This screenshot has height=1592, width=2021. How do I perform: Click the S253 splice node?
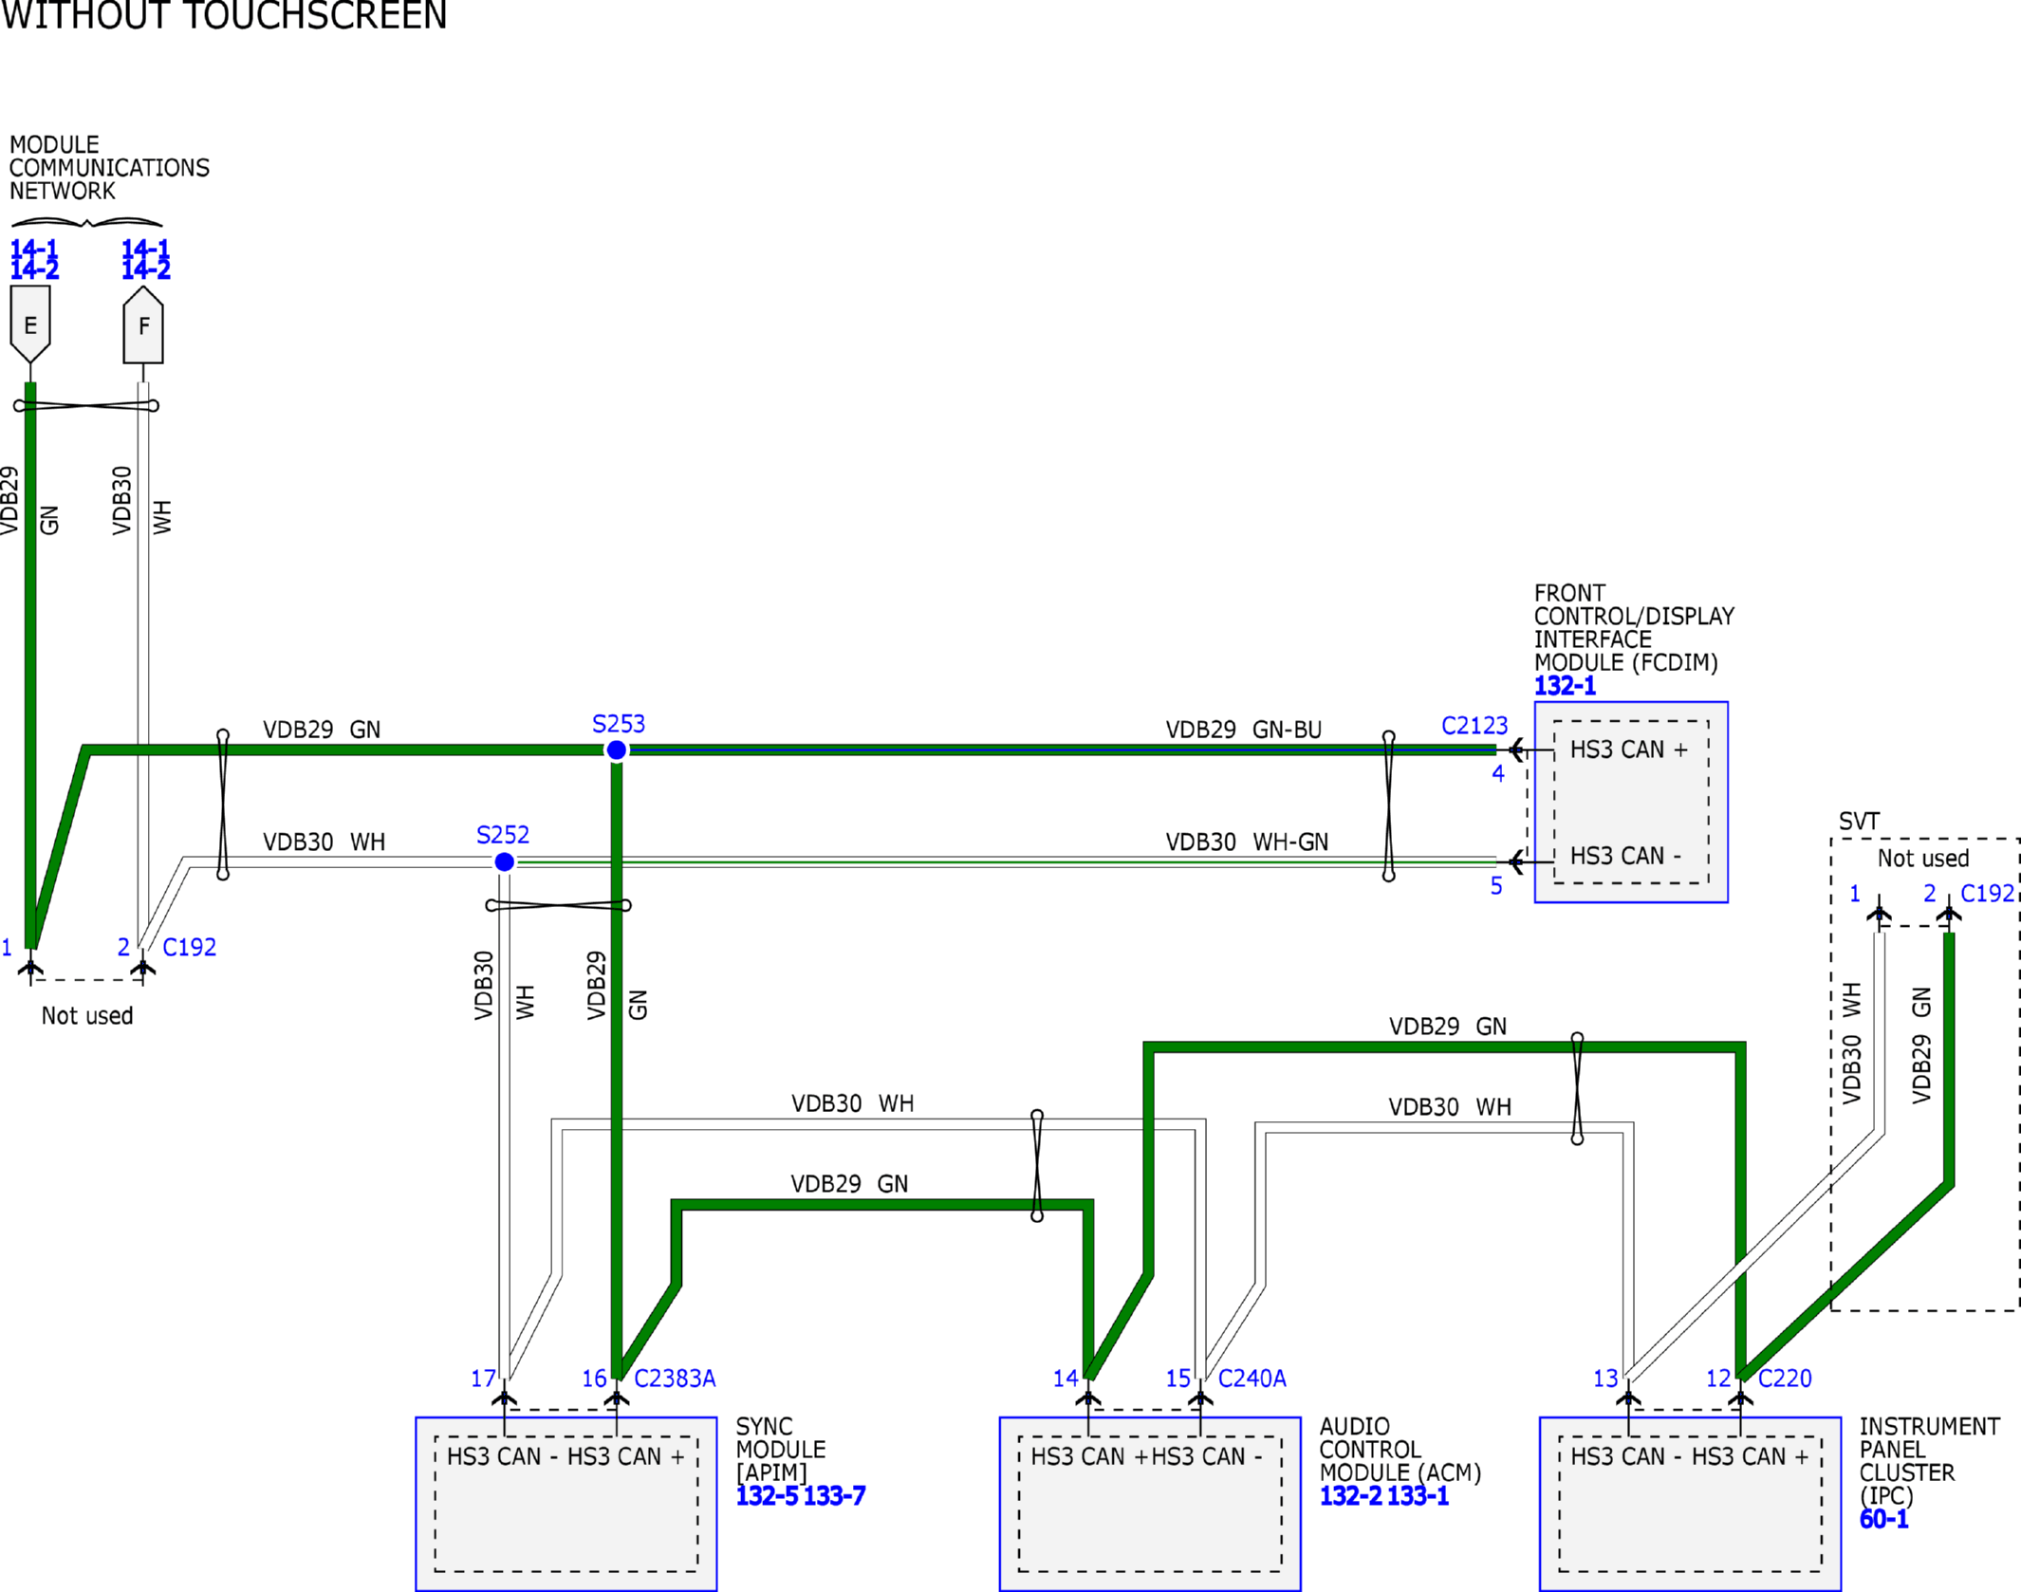coord(617,750)
